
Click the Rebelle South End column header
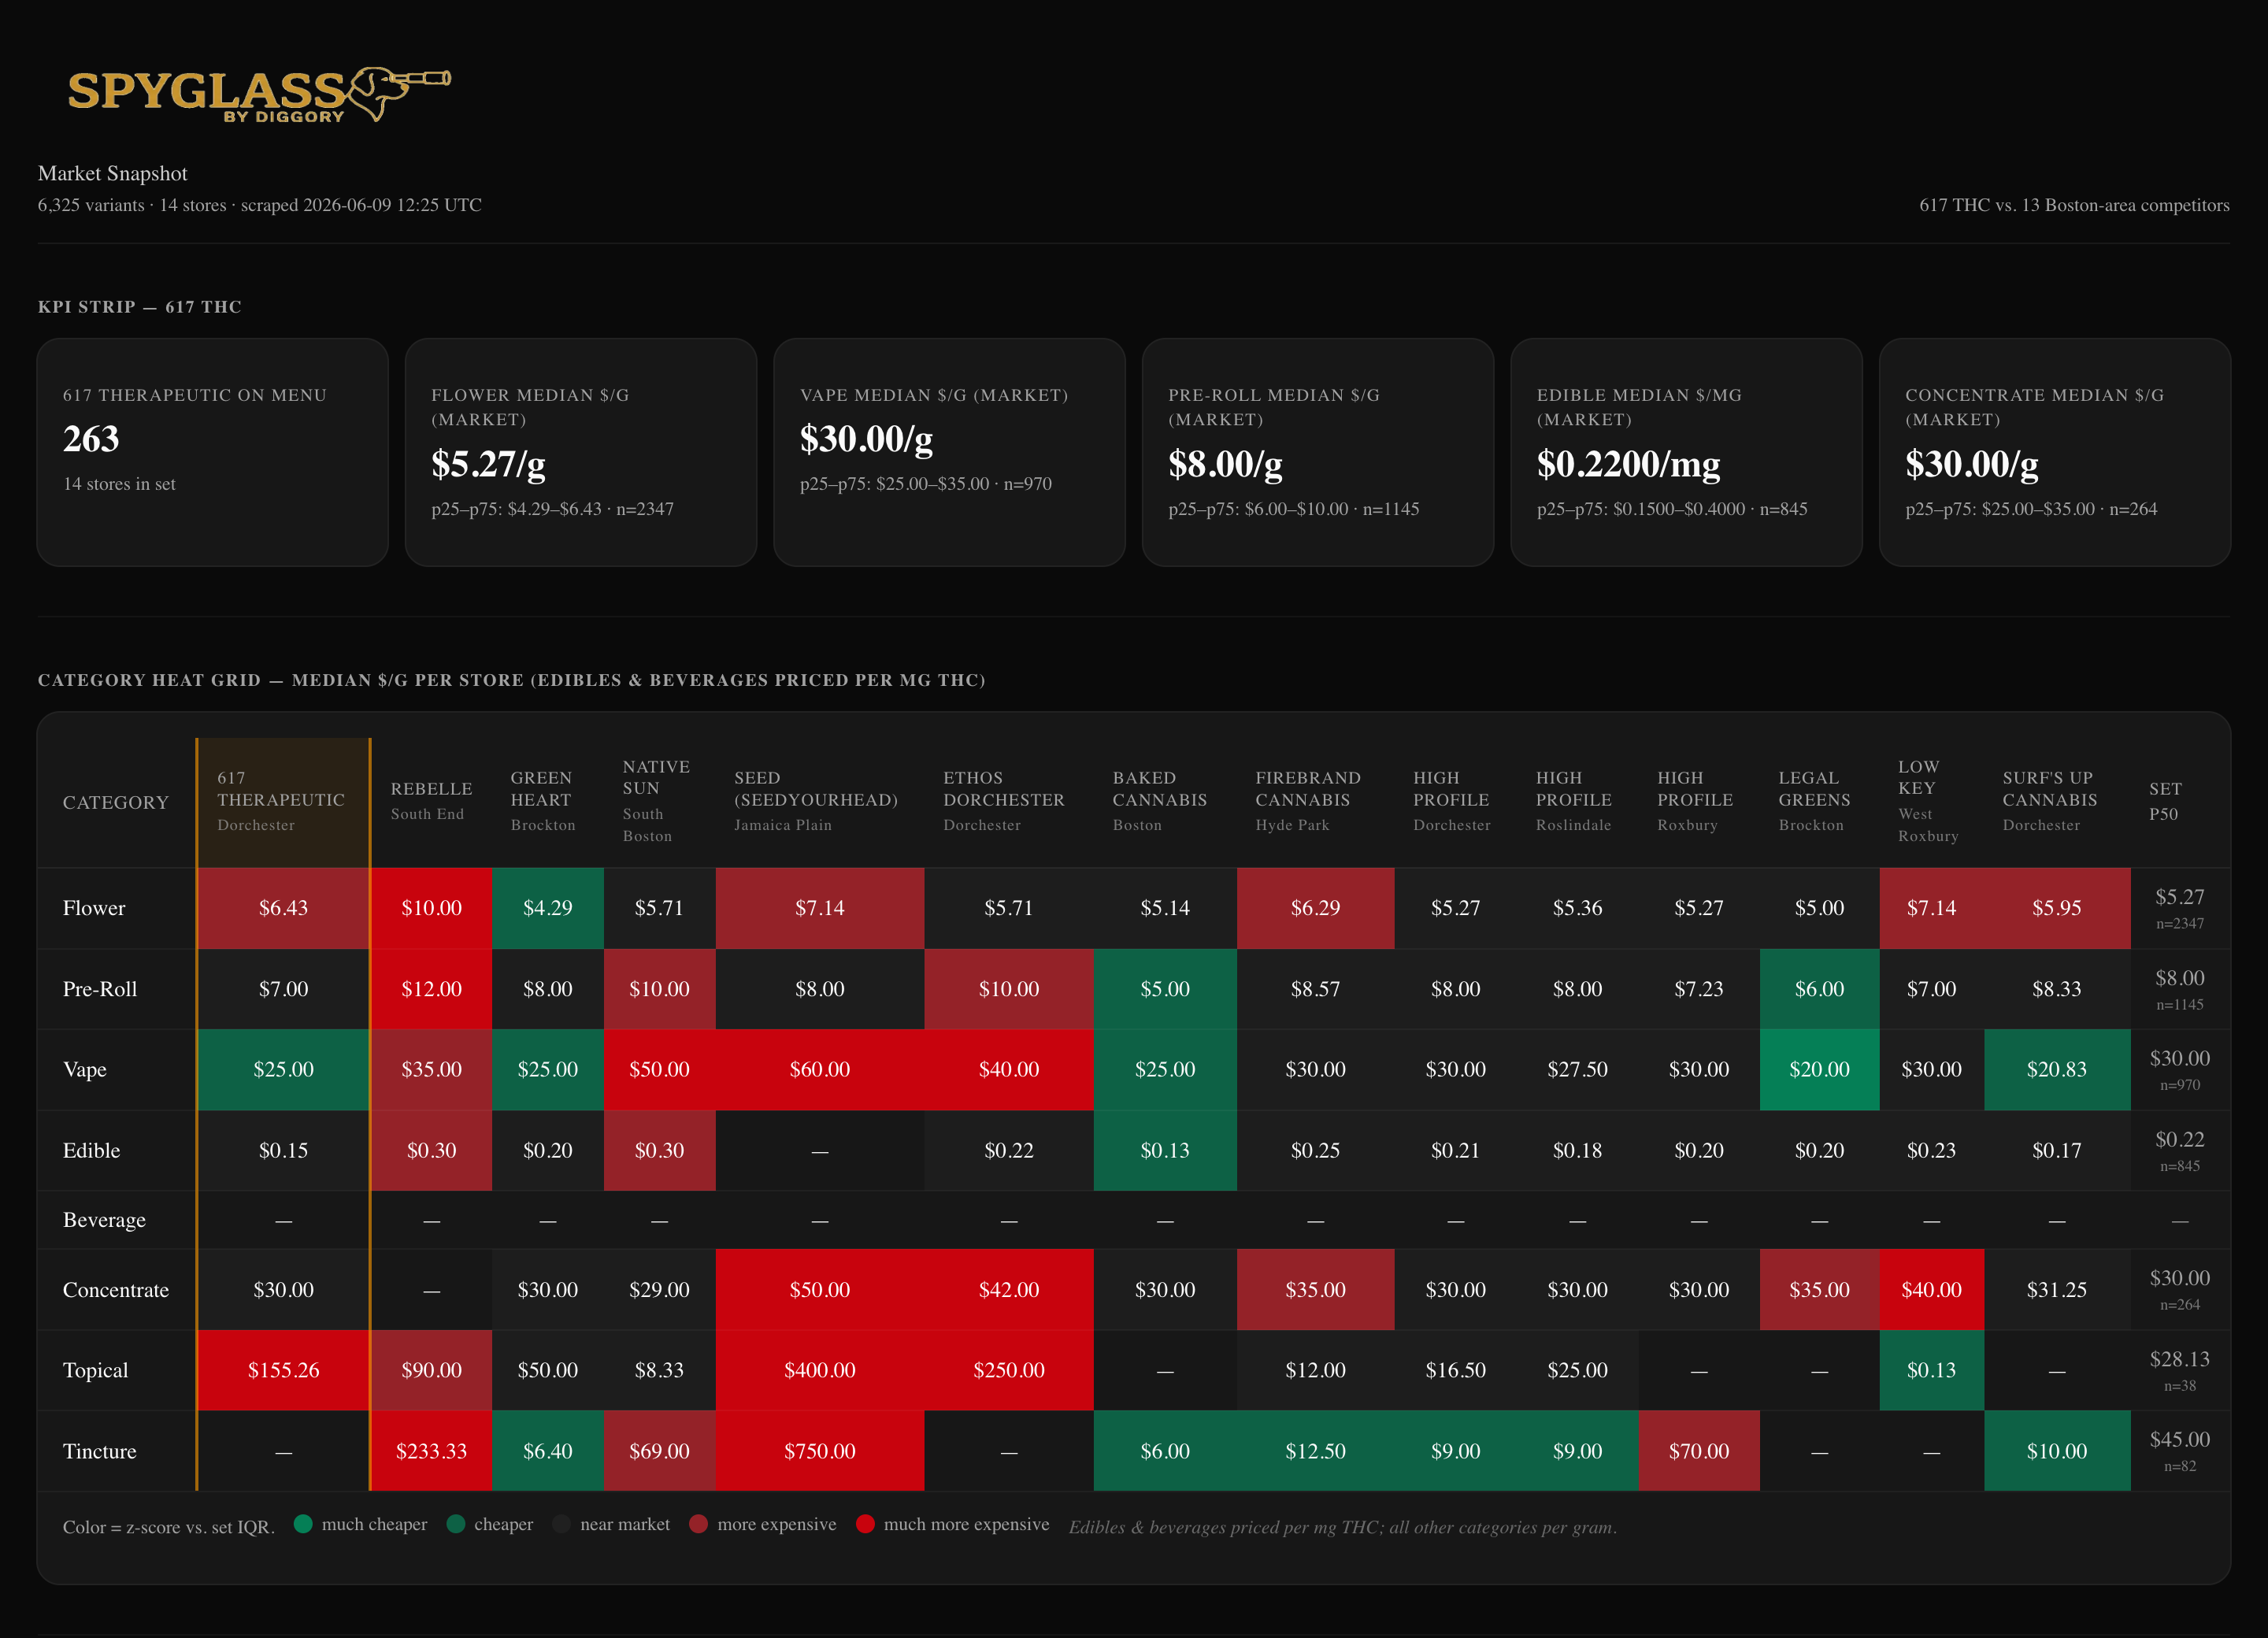point(431,802)
